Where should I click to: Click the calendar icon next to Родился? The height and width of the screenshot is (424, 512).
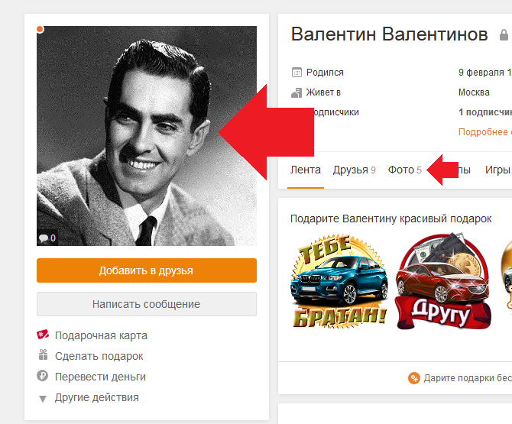[297, 72]
